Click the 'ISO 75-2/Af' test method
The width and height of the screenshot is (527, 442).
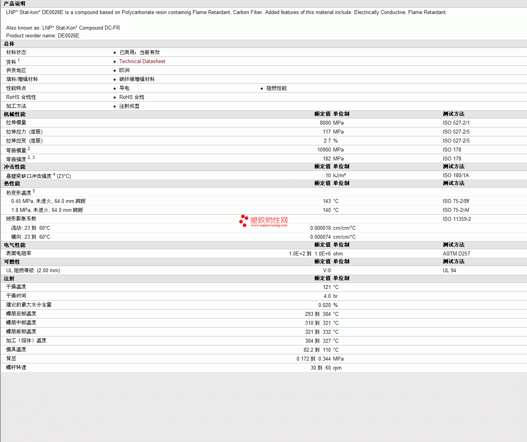coord(456,210)
